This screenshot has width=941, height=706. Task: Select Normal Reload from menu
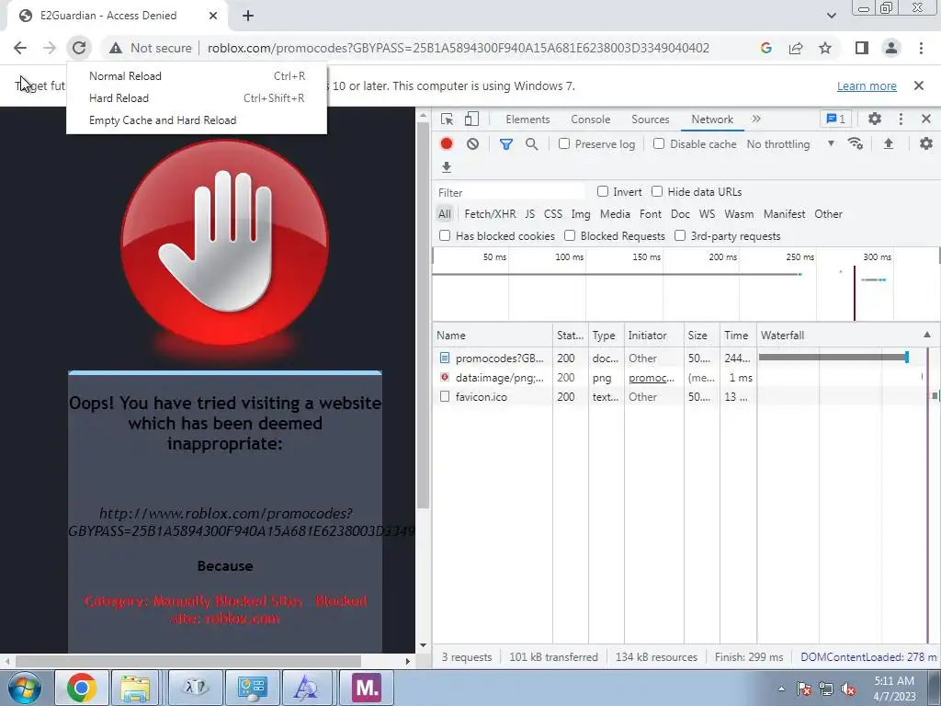(x=197, y=76)
